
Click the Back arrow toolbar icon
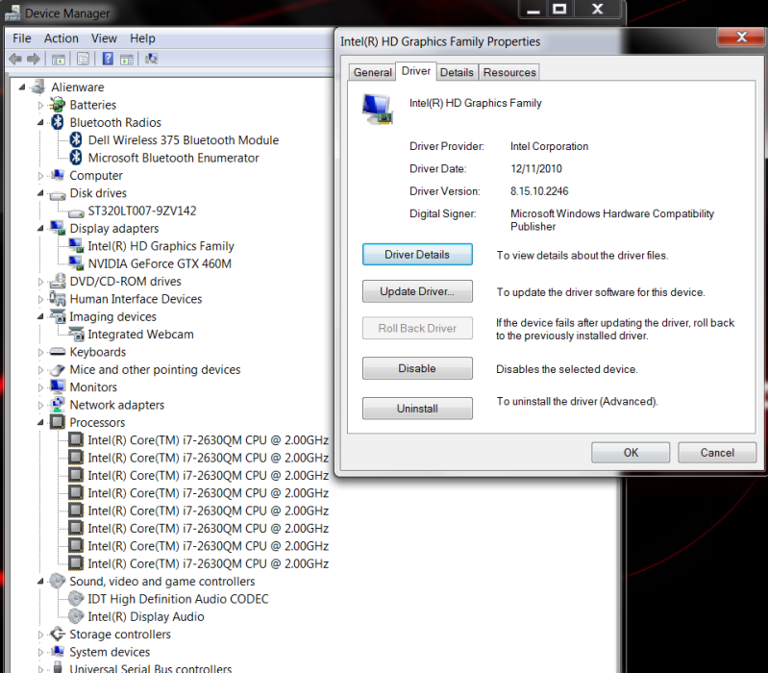click(15, 60)
